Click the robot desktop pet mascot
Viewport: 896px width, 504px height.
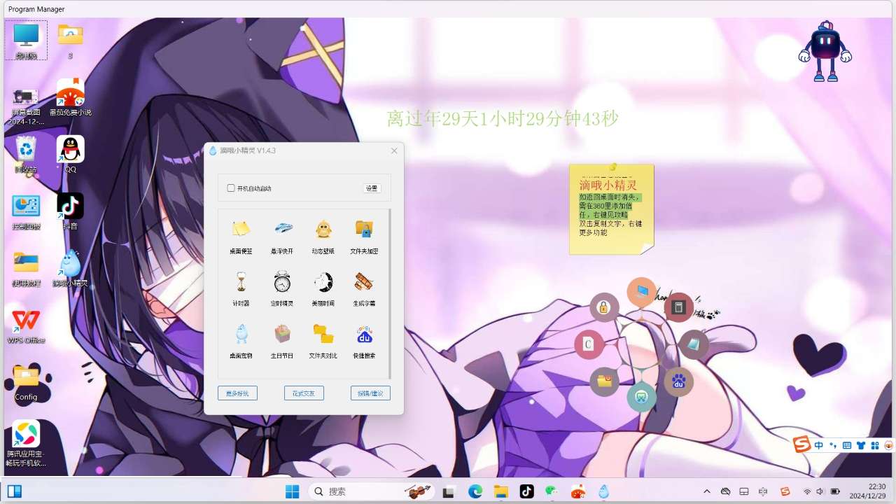tap(825, 51)
